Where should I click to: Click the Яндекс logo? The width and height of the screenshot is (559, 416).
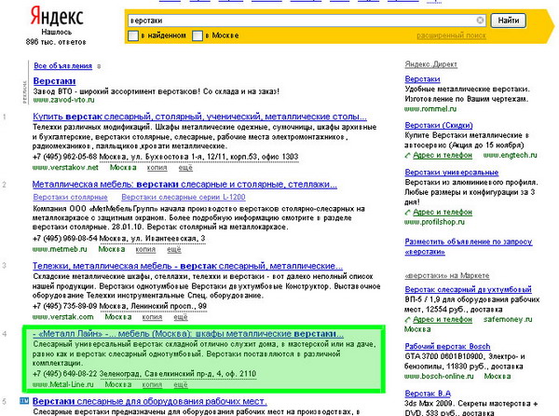tap(57, 17)
